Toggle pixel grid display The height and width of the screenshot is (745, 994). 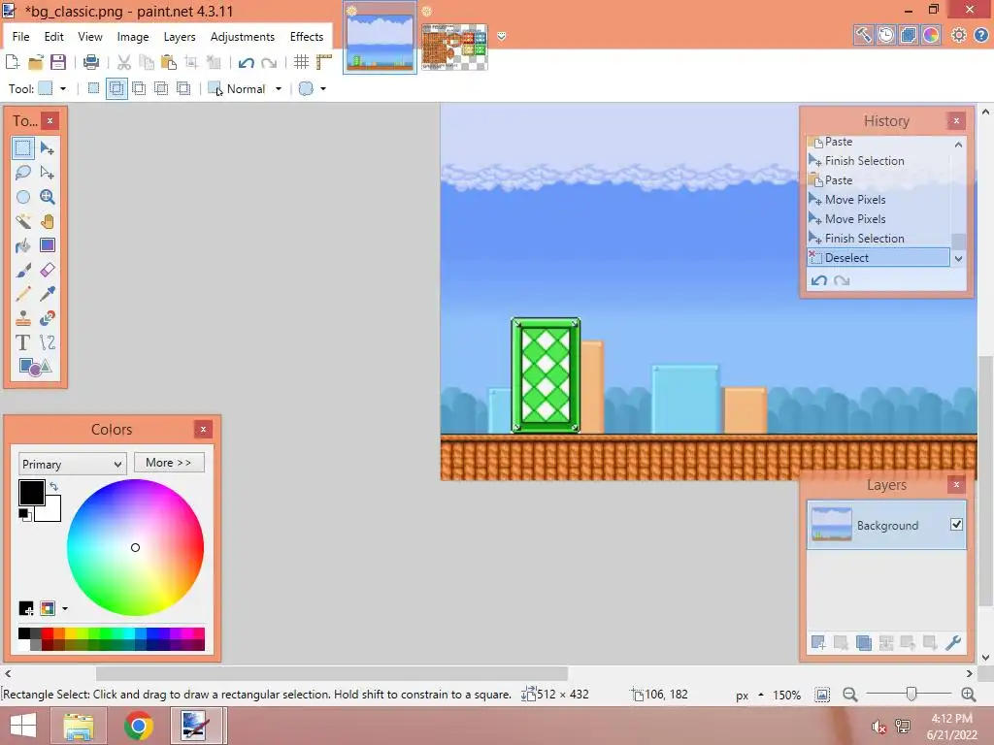301,62
